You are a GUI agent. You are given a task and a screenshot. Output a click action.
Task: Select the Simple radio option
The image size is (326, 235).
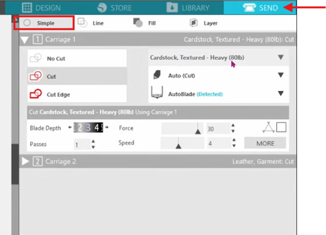(x=27, y=23)
